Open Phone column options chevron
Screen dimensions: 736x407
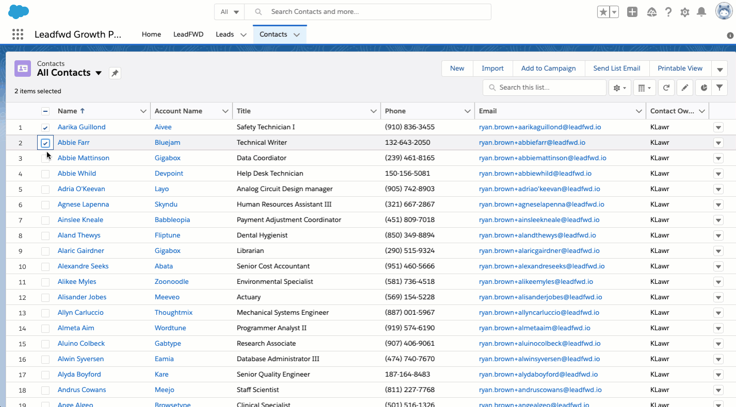pyautogui.click(x=467, y=111)
